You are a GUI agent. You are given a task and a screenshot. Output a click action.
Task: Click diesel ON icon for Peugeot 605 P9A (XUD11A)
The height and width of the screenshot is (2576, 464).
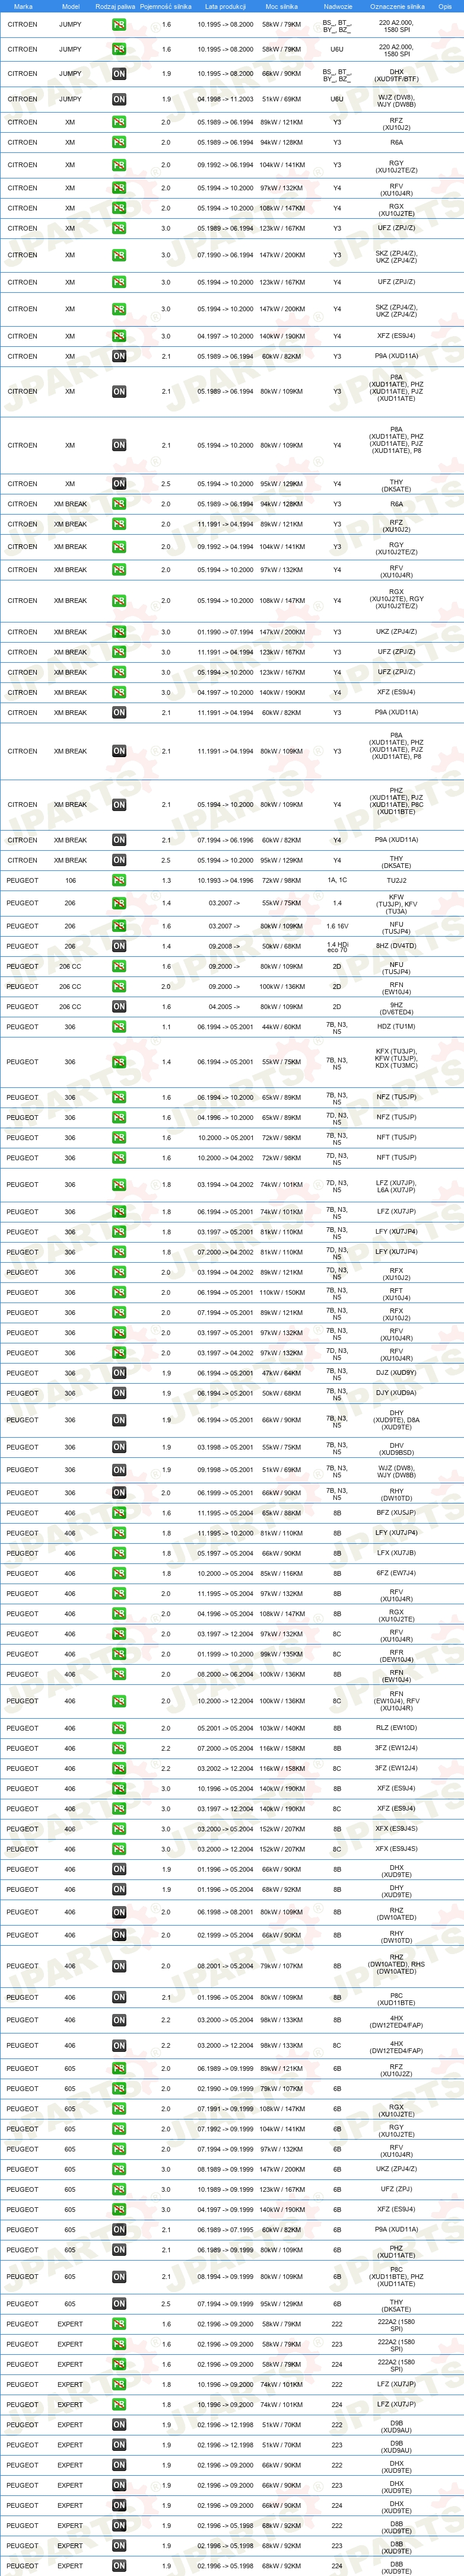click(x=119, y=2229)
